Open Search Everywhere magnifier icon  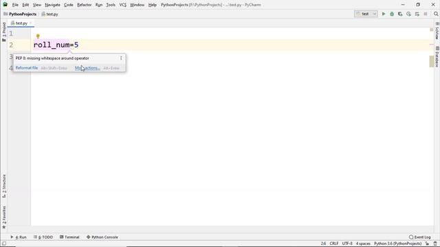pyautogui.click(x=436, y=14)
